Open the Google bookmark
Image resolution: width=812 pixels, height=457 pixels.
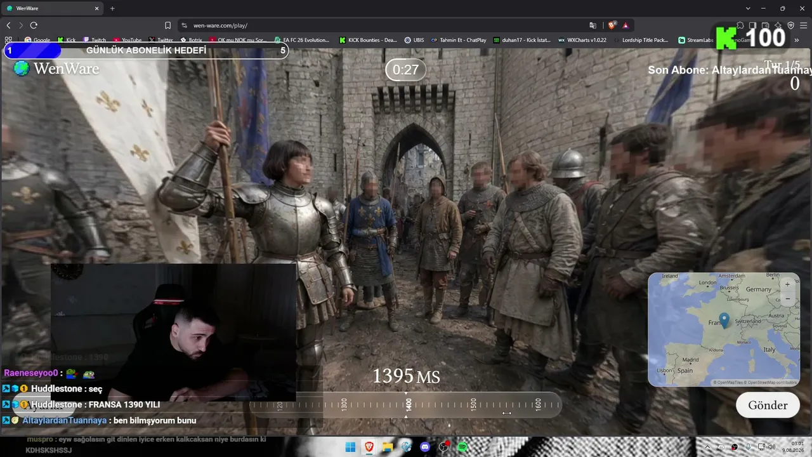(x=37, y=40)
